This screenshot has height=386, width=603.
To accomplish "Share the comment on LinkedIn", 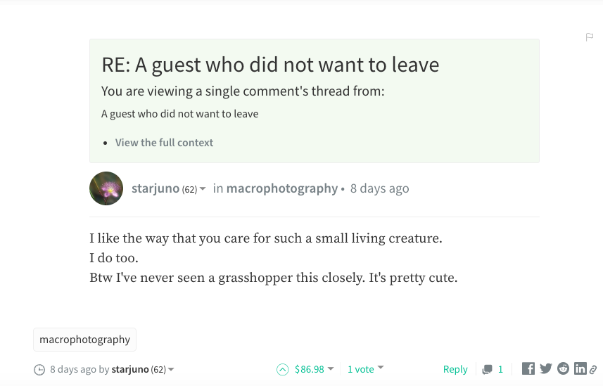I will coord(580,368).
